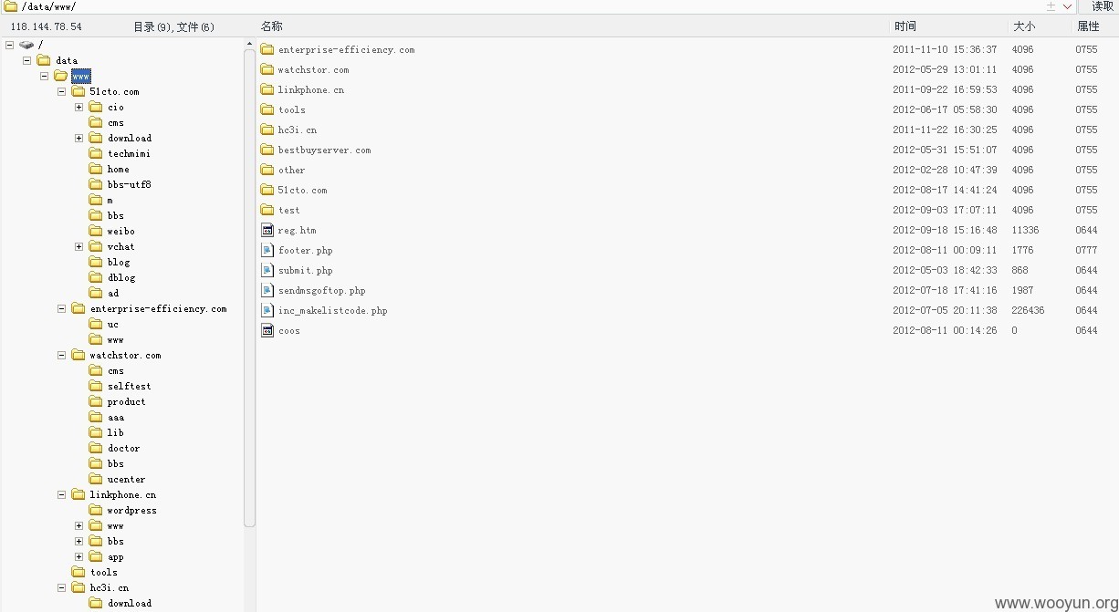Click the current path folder icon

click(10, 6)
